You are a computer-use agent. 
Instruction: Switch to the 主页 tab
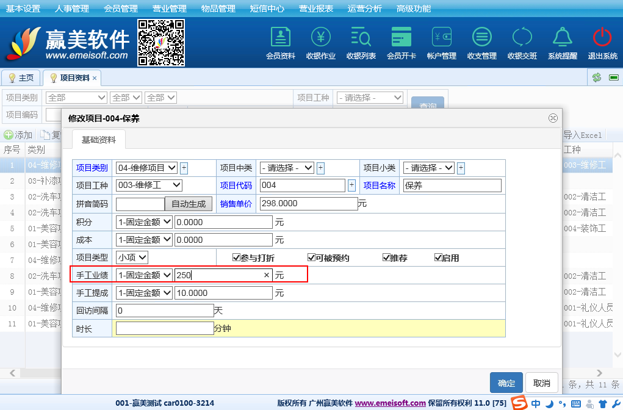21,78
